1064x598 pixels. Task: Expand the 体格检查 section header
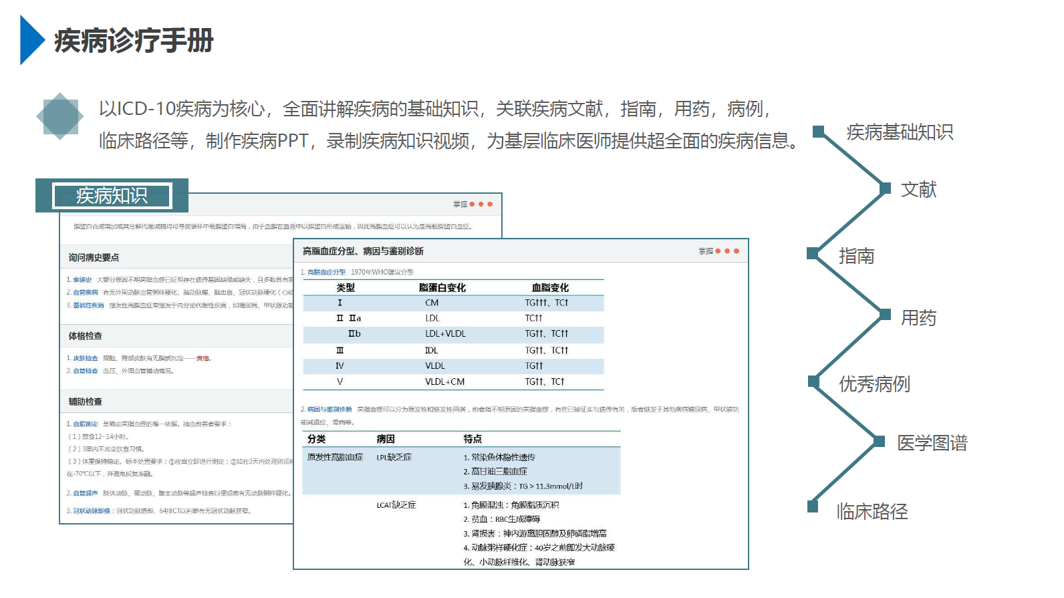[x=86, y=336]
